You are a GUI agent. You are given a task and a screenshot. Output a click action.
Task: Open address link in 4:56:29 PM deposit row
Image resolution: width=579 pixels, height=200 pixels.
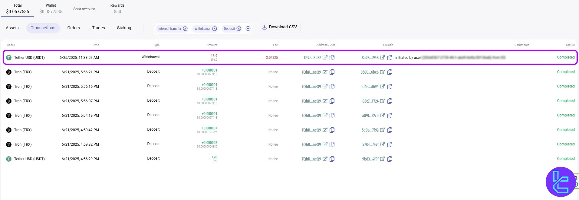325,159
